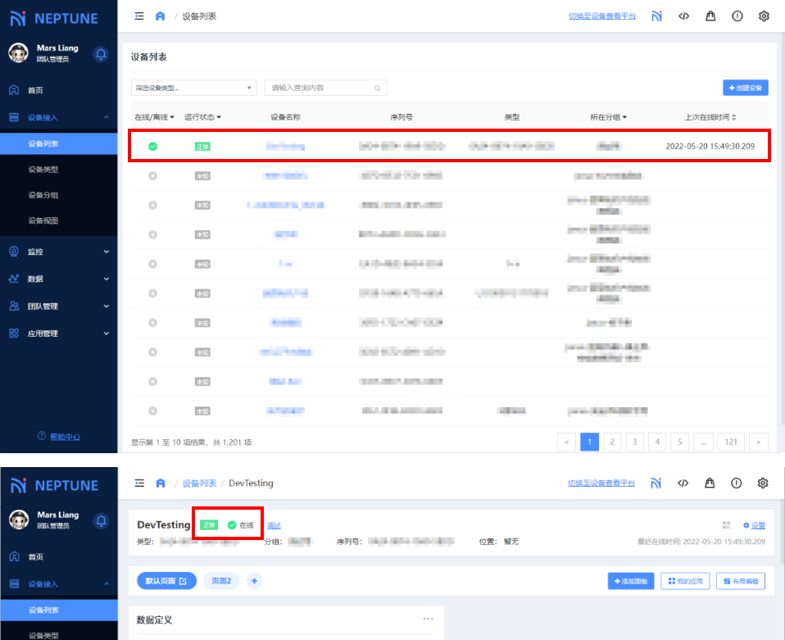Open 设备视图 in the sidebar

click(43, 220)
